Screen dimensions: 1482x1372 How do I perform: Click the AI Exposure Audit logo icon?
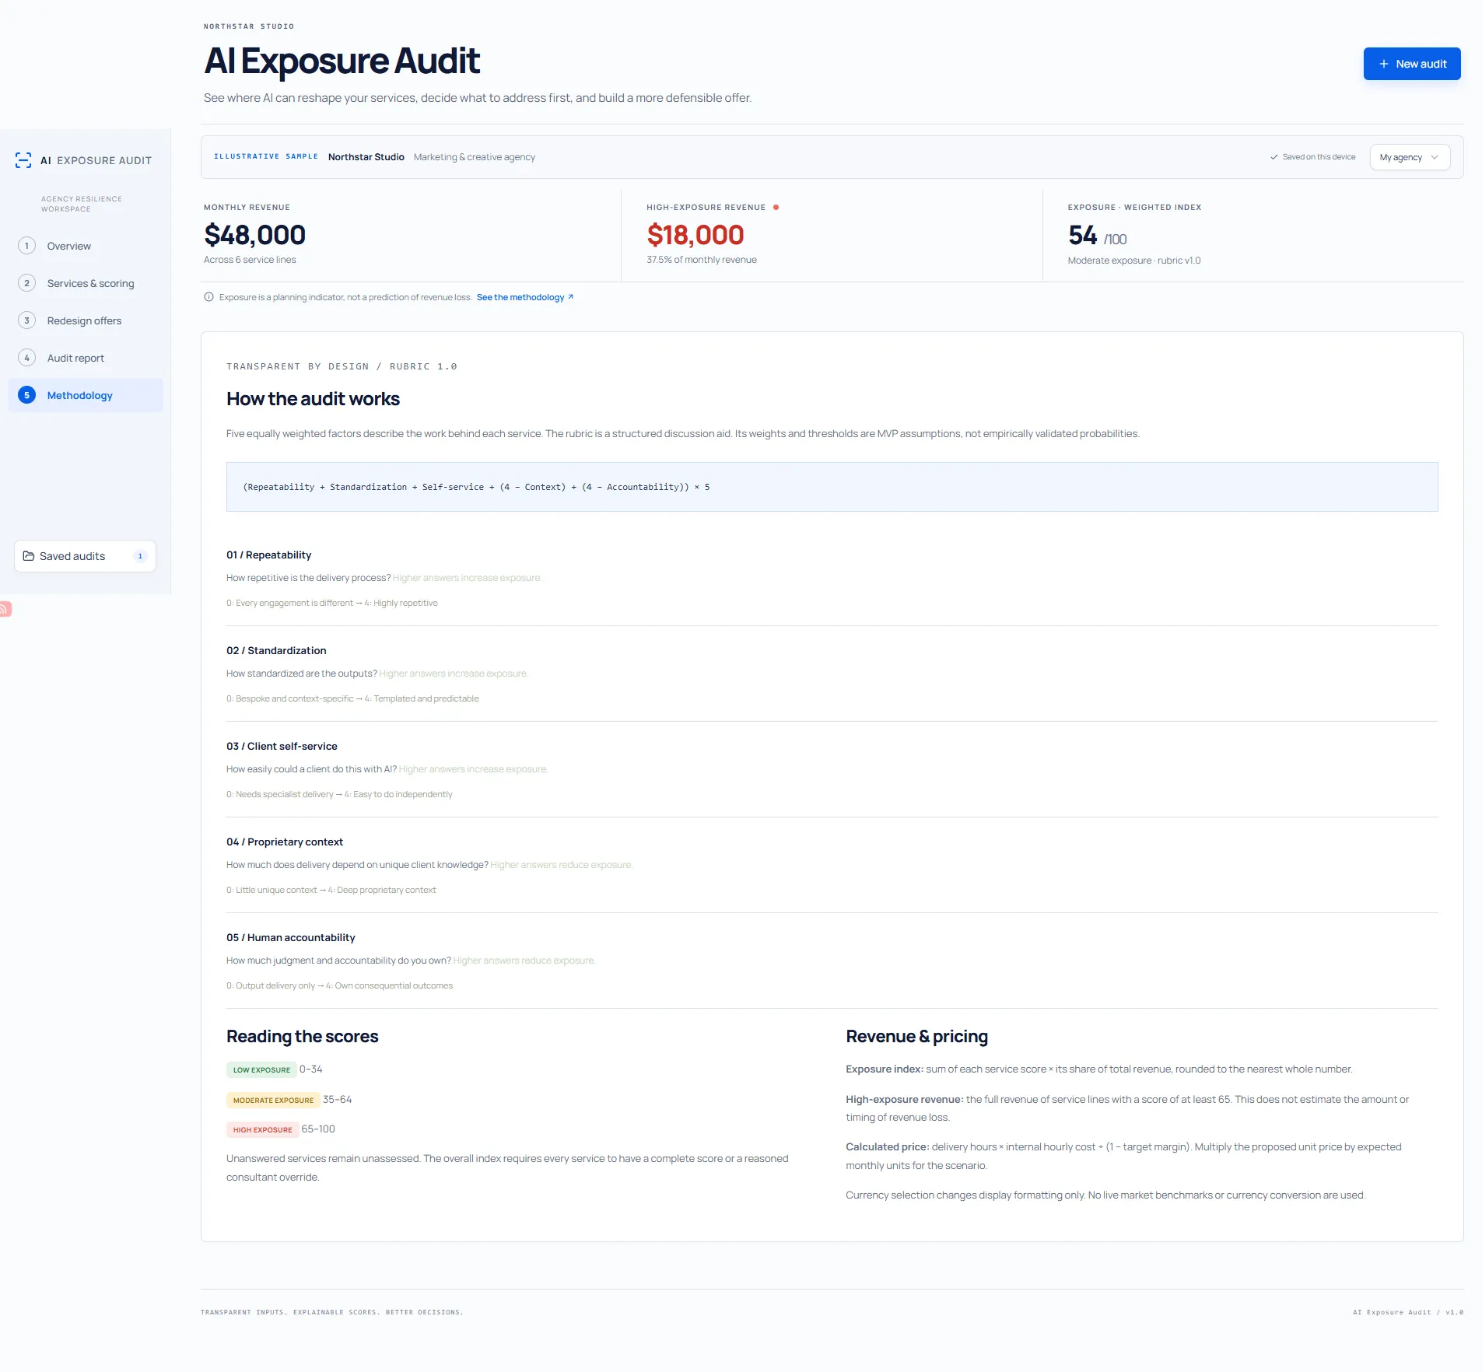click(x=23, y=160)
